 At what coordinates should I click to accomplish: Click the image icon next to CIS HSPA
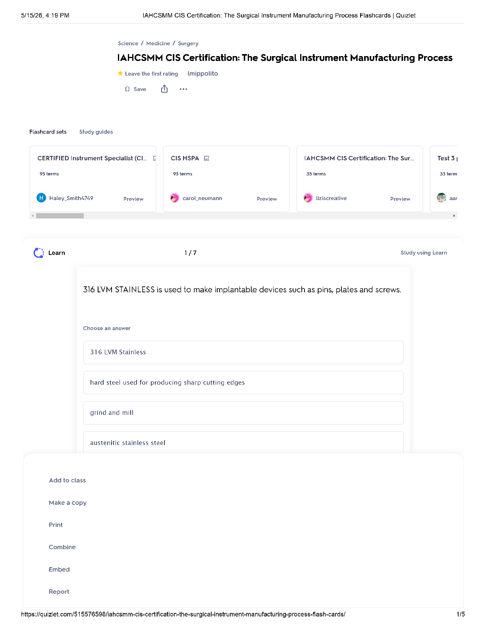click(x=206, y=158)
